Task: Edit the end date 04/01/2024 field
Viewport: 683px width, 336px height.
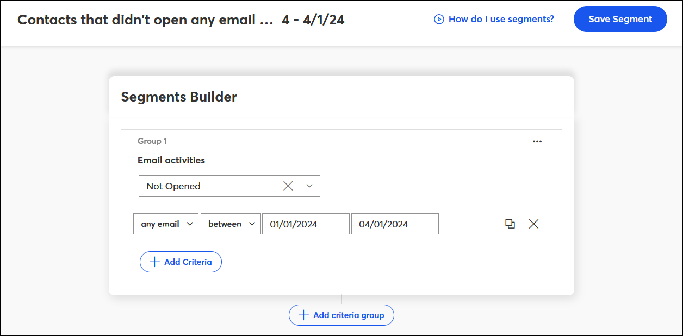Action: (395, 224)
